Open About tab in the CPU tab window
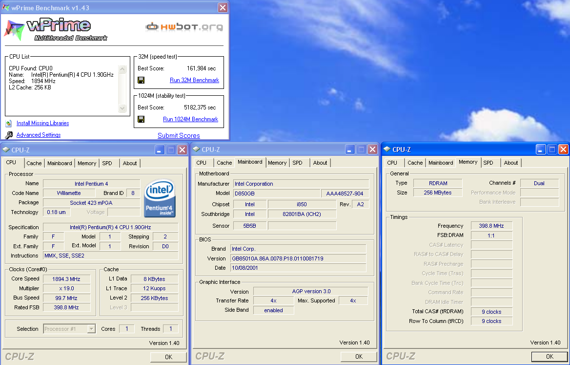This screenshot has height=365, width=570. pyautogui.click(x=130, y=163)
